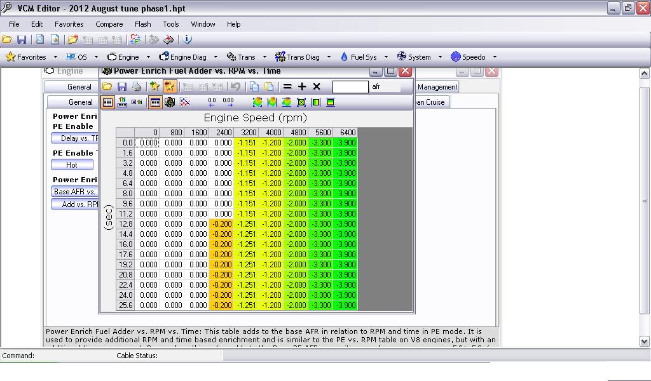Image resolution: width=651 pixels, height=381 pixels.
Task: Write the vehicle chip with red arrow
Action: [x=168, y=40]
